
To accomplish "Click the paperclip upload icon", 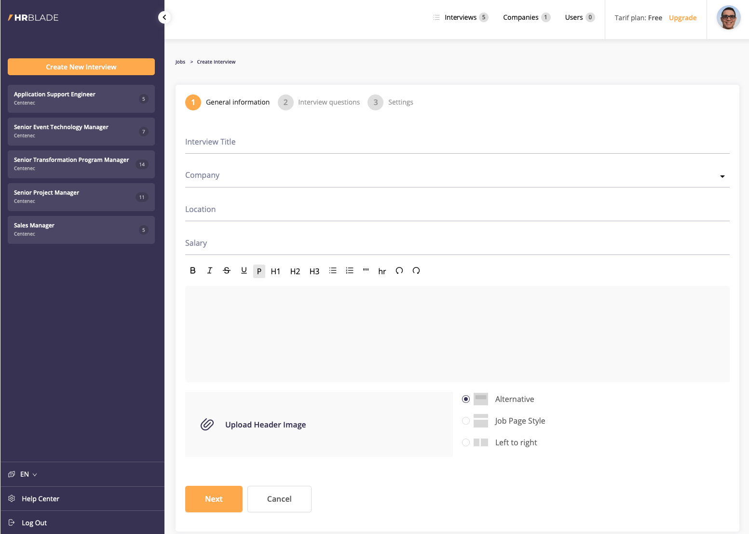I will coord(207,425).
